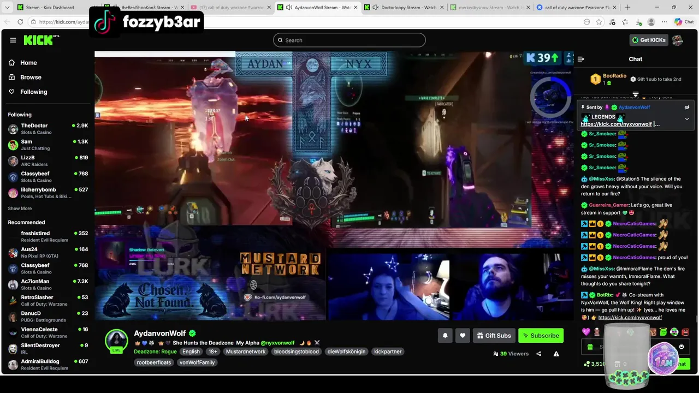The height and width of the screenshot is (393, 699).
Task: Open Browse in sidebar
Action: [31, 78]
